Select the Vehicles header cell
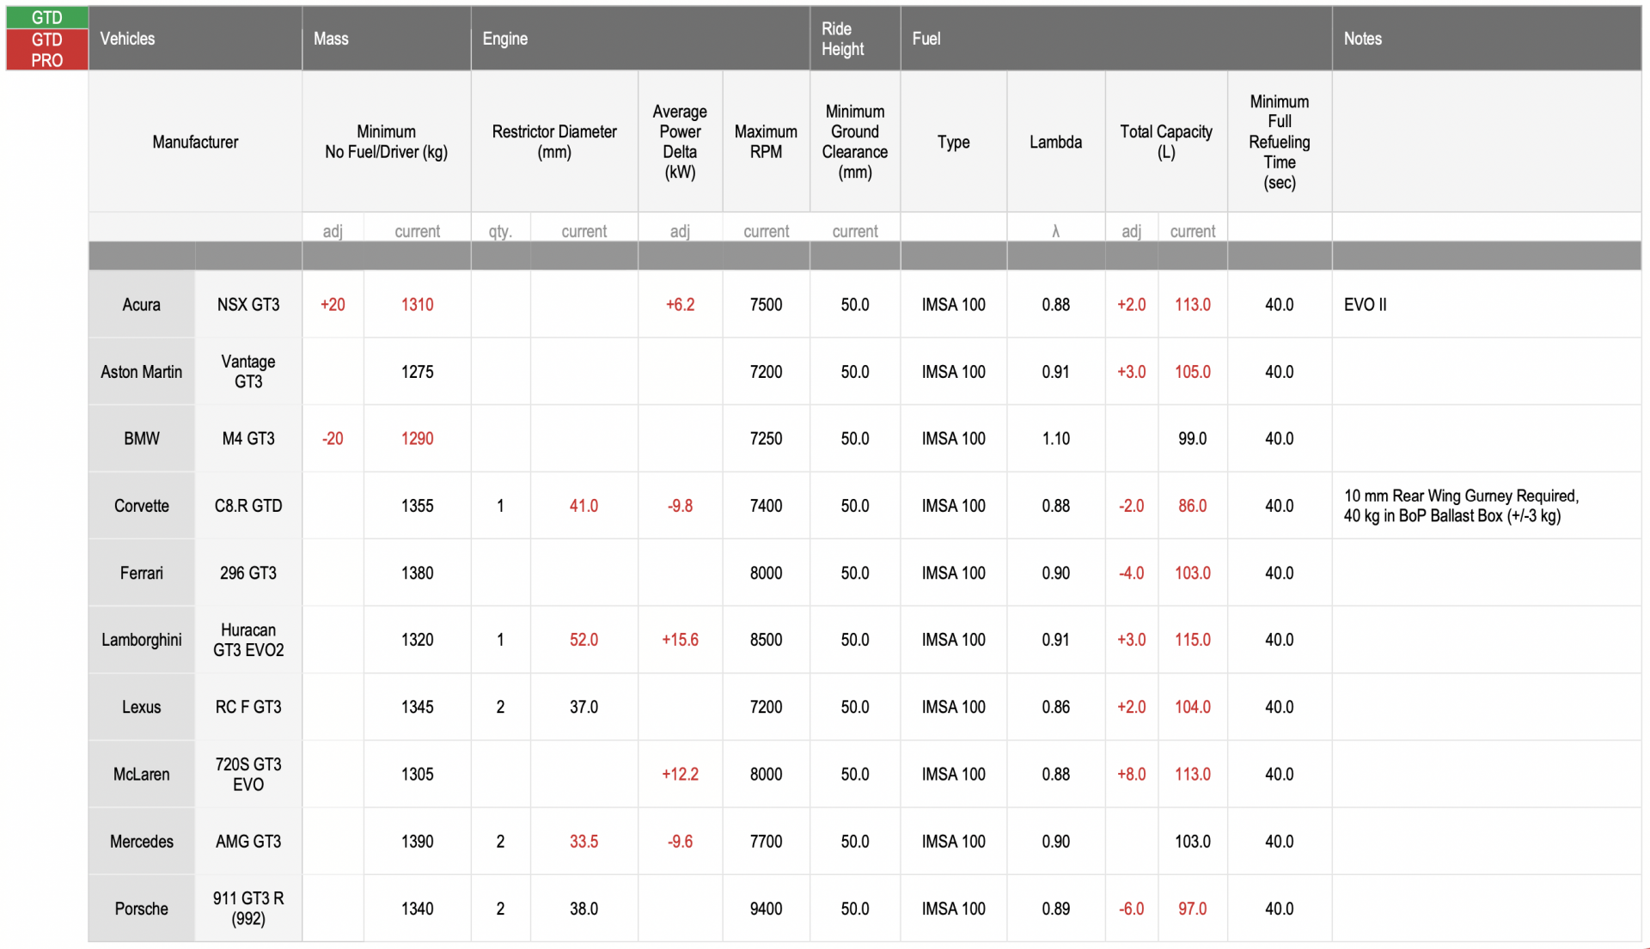The width and height of the screenshot is (1650, 949). point(195,39)
